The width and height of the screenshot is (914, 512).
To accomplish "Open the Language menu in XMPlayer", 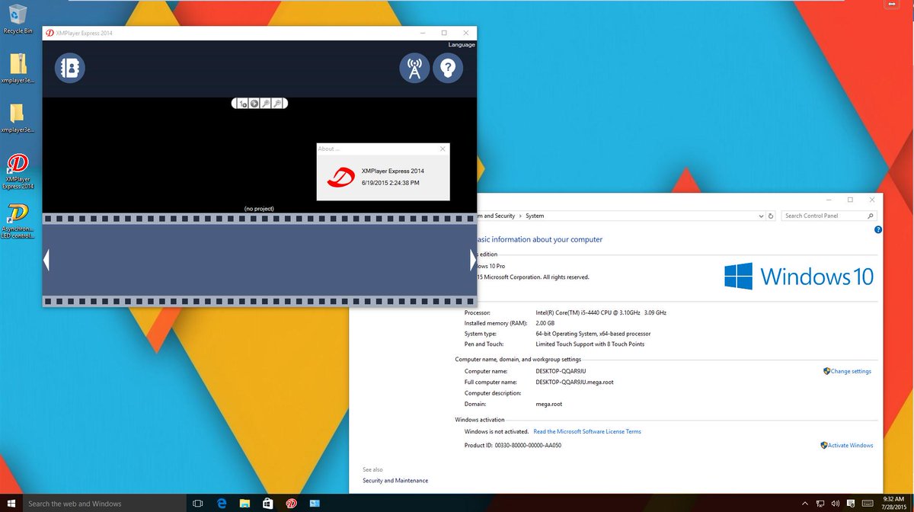I will 462,45.
